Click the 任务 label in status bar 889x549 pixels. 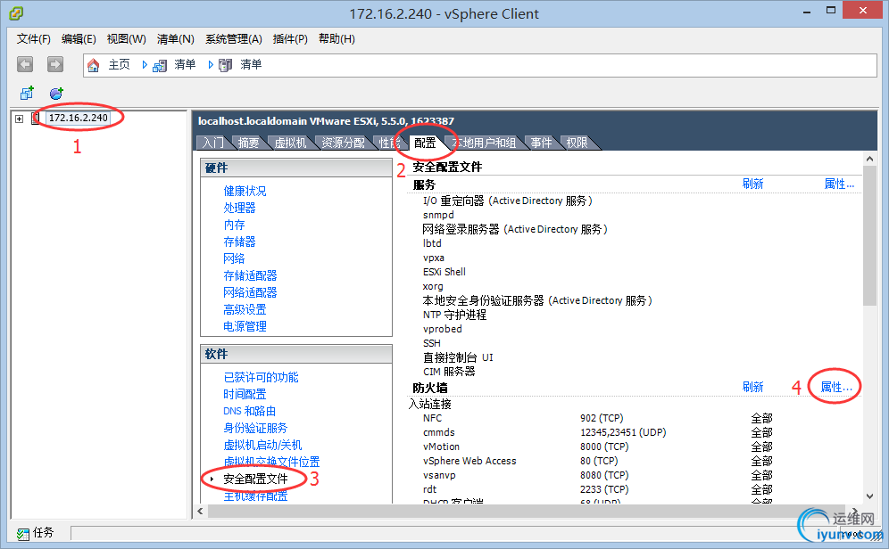[43, 533]
